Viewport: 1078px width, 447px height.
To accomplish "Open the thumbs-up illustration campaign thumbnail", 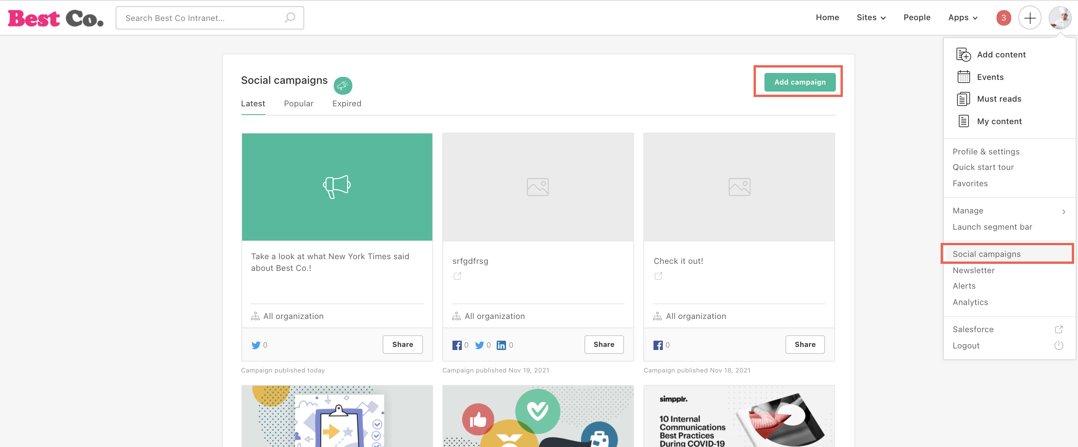I will tap(538, 416).
